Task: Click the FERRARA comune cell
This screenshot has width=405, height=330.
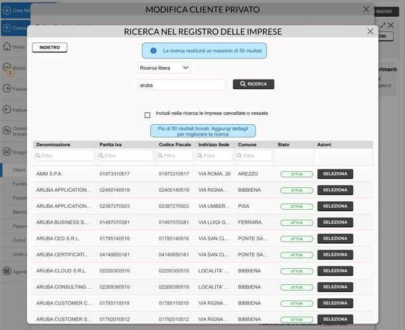Action: 250,222
